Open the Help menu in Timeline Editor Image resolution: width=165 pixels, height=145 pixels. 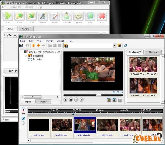pyautogui.click(x=70, y=41)
